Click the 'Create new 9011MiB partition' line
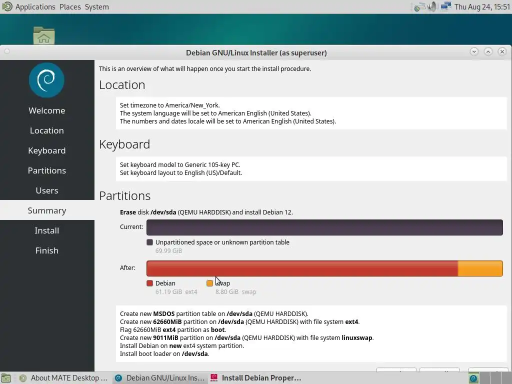This screenshot has height=384, width=512. click(x=247, y=338)
